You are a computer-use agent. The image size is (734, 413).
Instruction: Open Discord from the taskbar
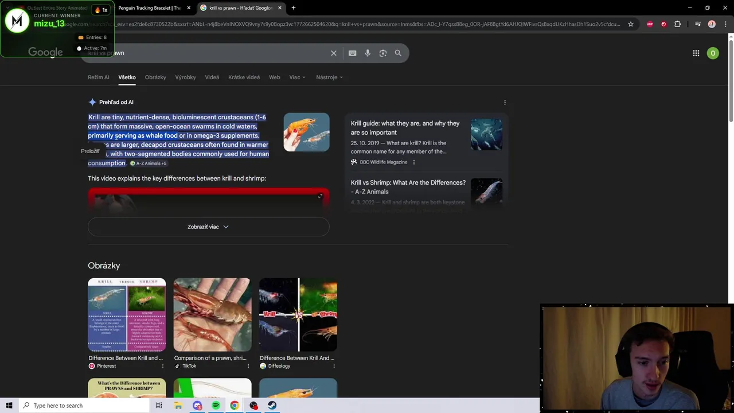pos(197,406)
